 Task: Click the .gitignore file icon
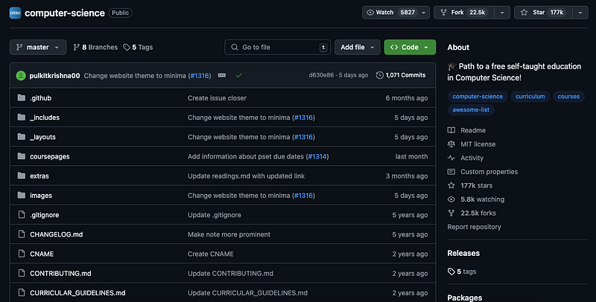pos(22,215)
